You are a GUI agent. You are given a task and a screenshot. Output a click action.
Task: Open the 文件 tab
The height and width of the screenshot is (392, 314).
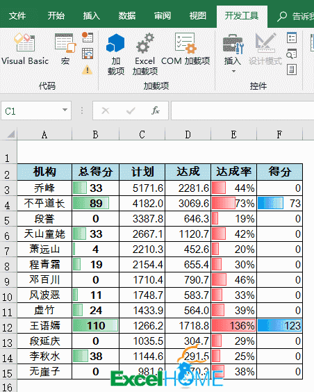(x=17, y=16)
